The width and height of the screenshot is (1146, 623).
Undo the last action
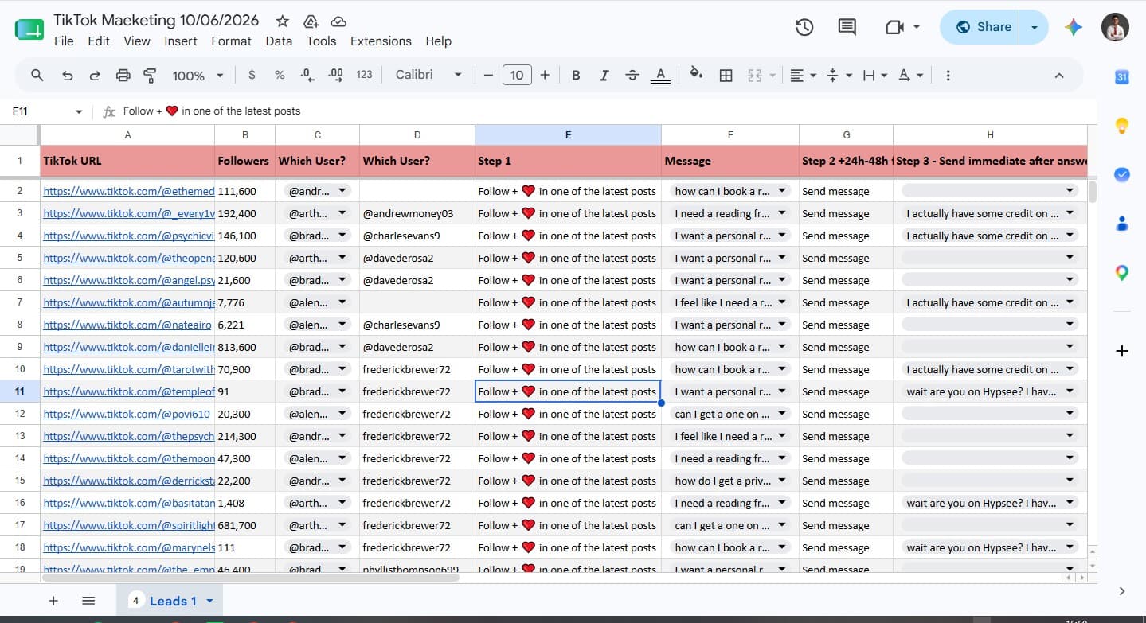click(68, 76)
